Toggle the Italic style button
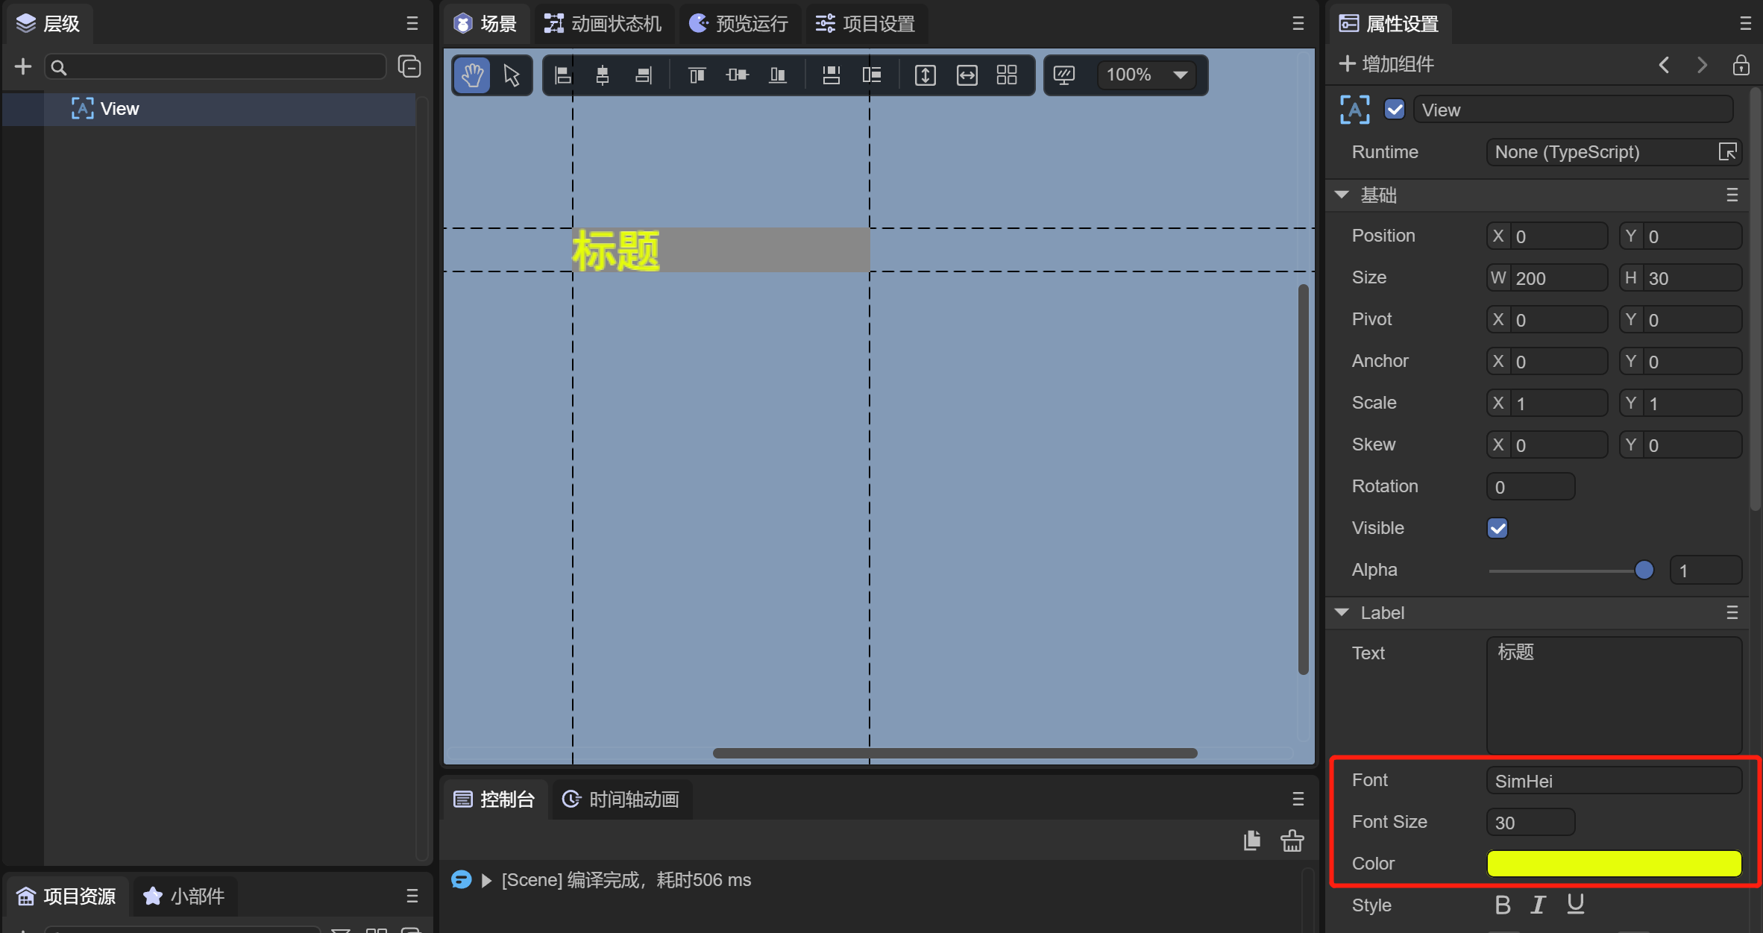The width and height of the screenshot is (1763, 933). point(1538,905)
